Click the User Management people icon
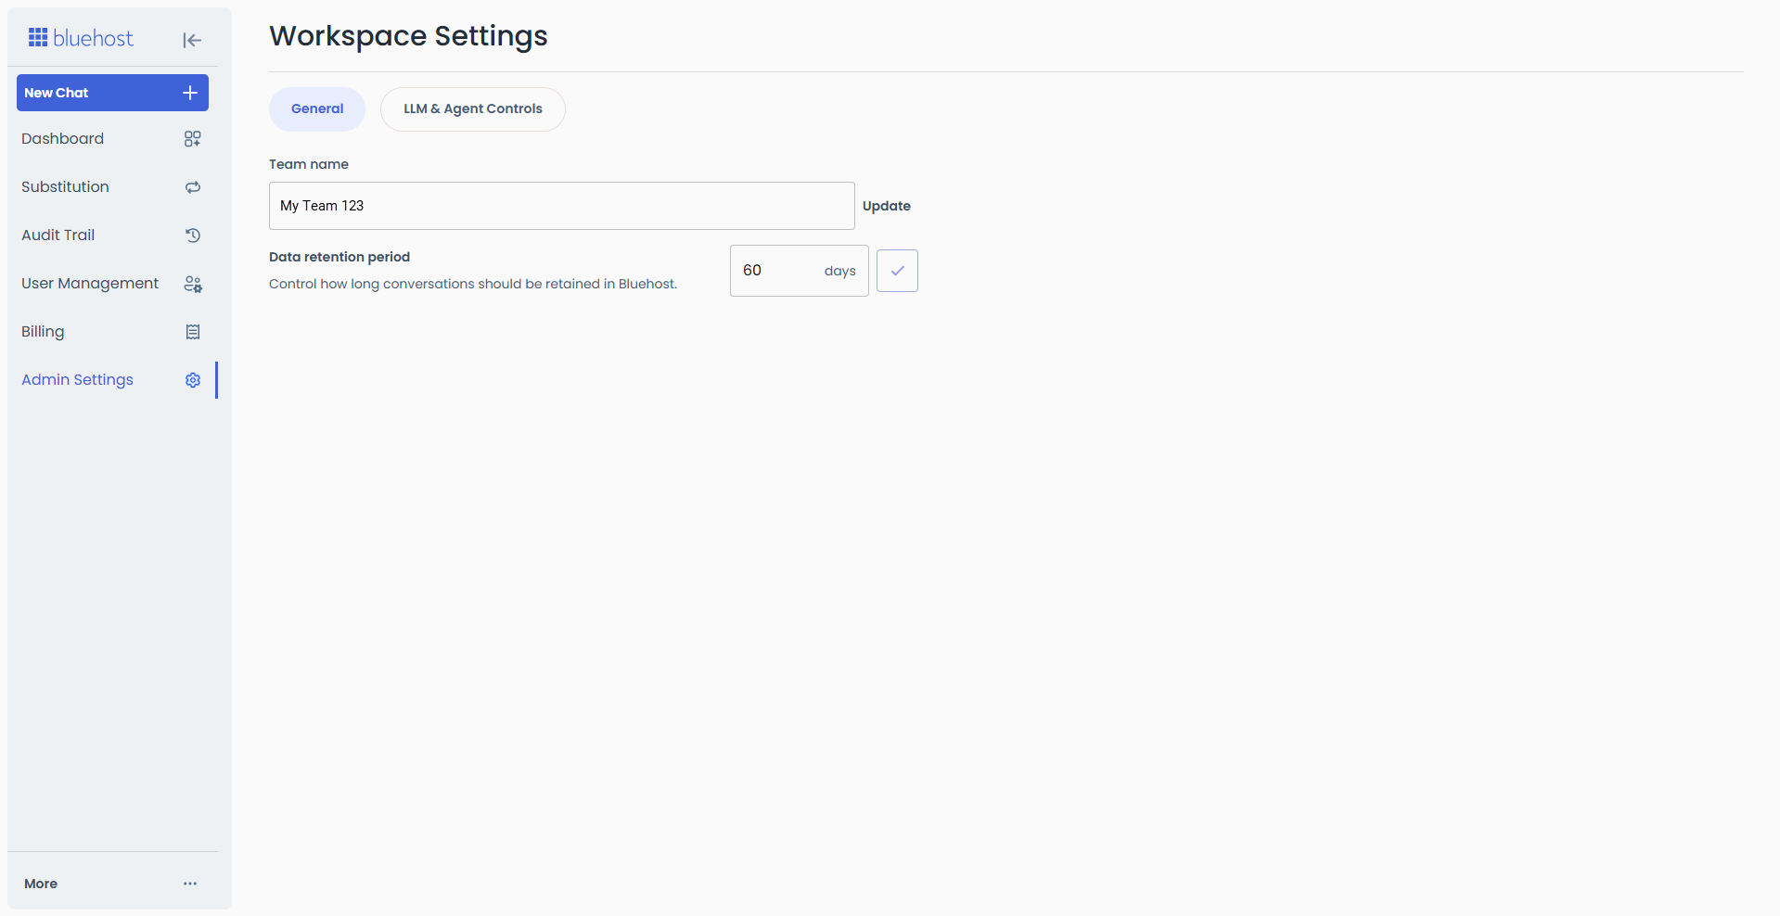The width and height of the screenshot is (1780, 916). [193, 284]
